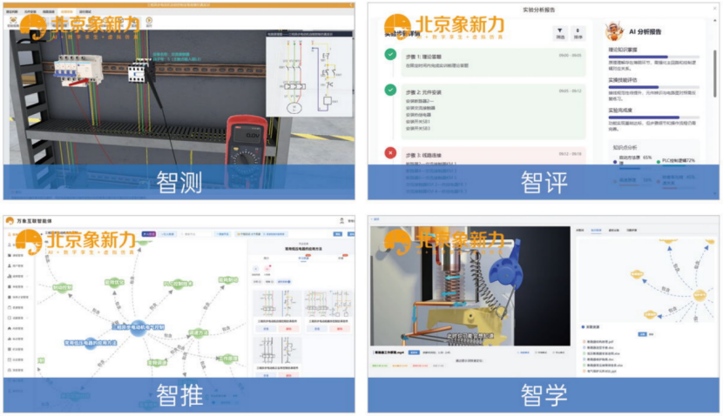Click the sort icon in report header
This screenshot has height=416, width=723.
(x=578, y=32)
